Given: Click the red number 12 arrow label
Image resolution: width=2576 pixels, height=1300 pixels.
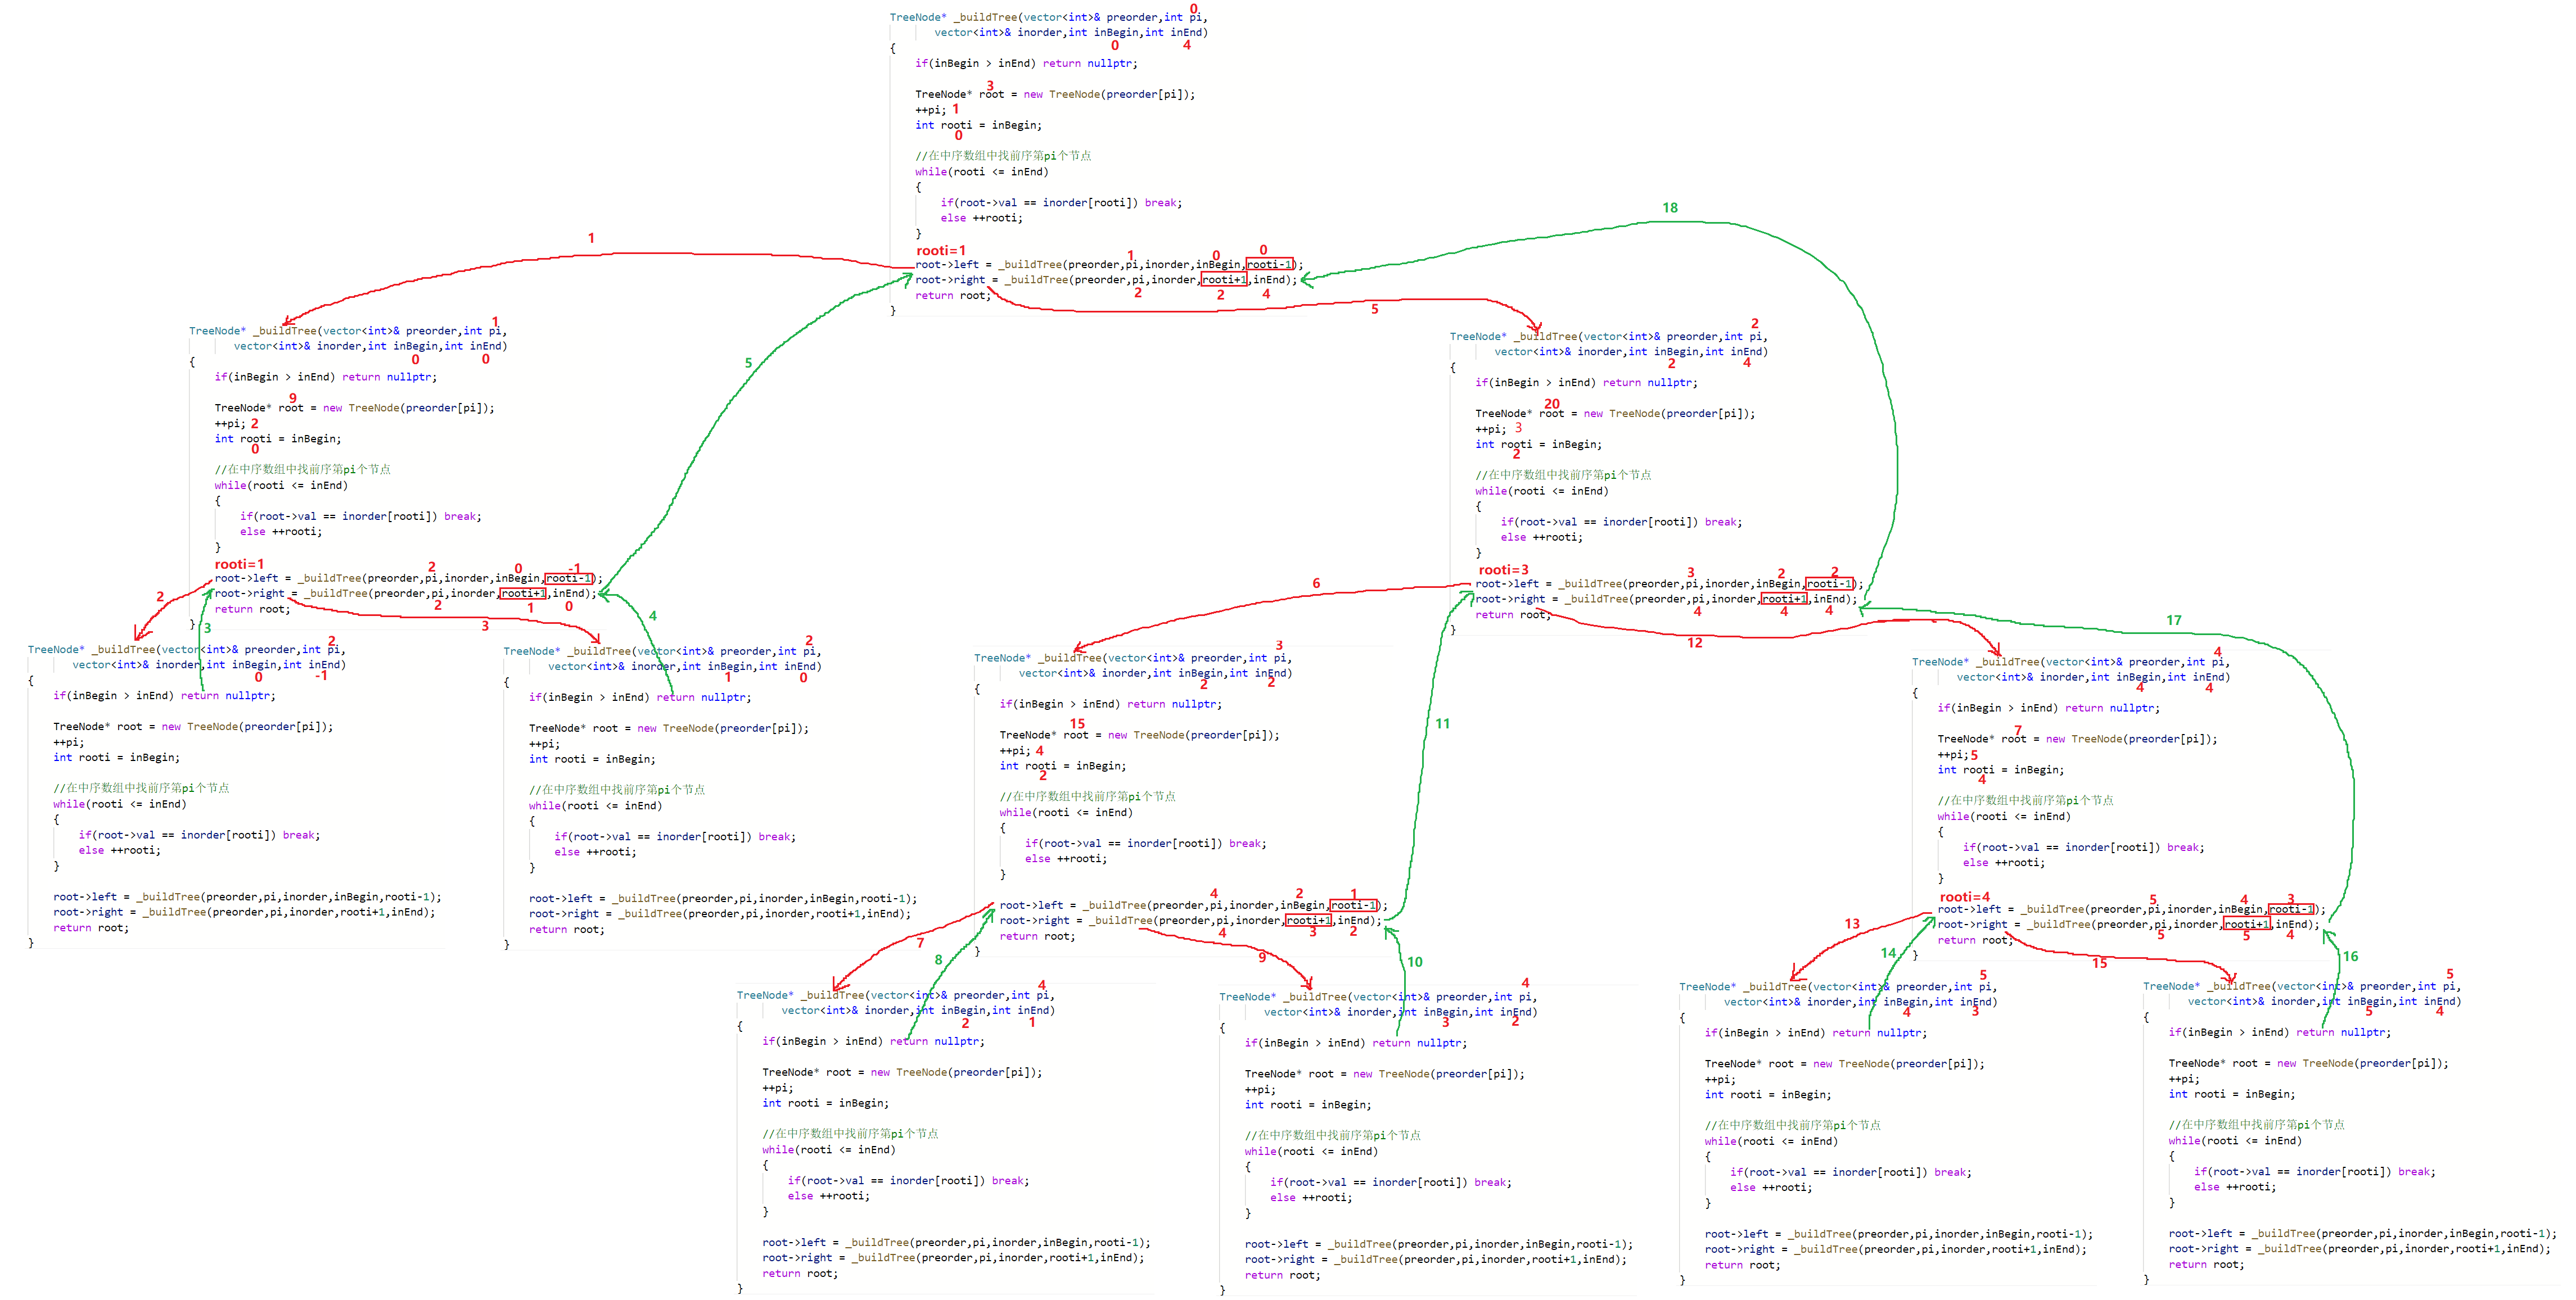Looking at the screenshot, I should [x=1694, y=642].
